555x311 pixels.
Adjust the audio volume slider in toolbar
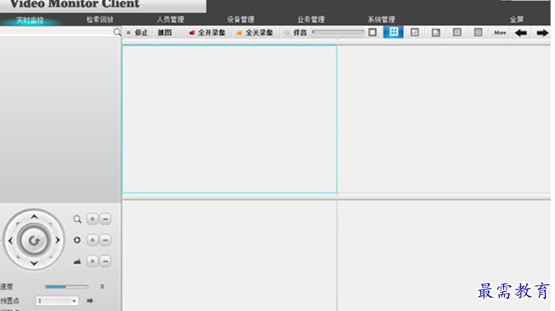(x=338, y=32)
